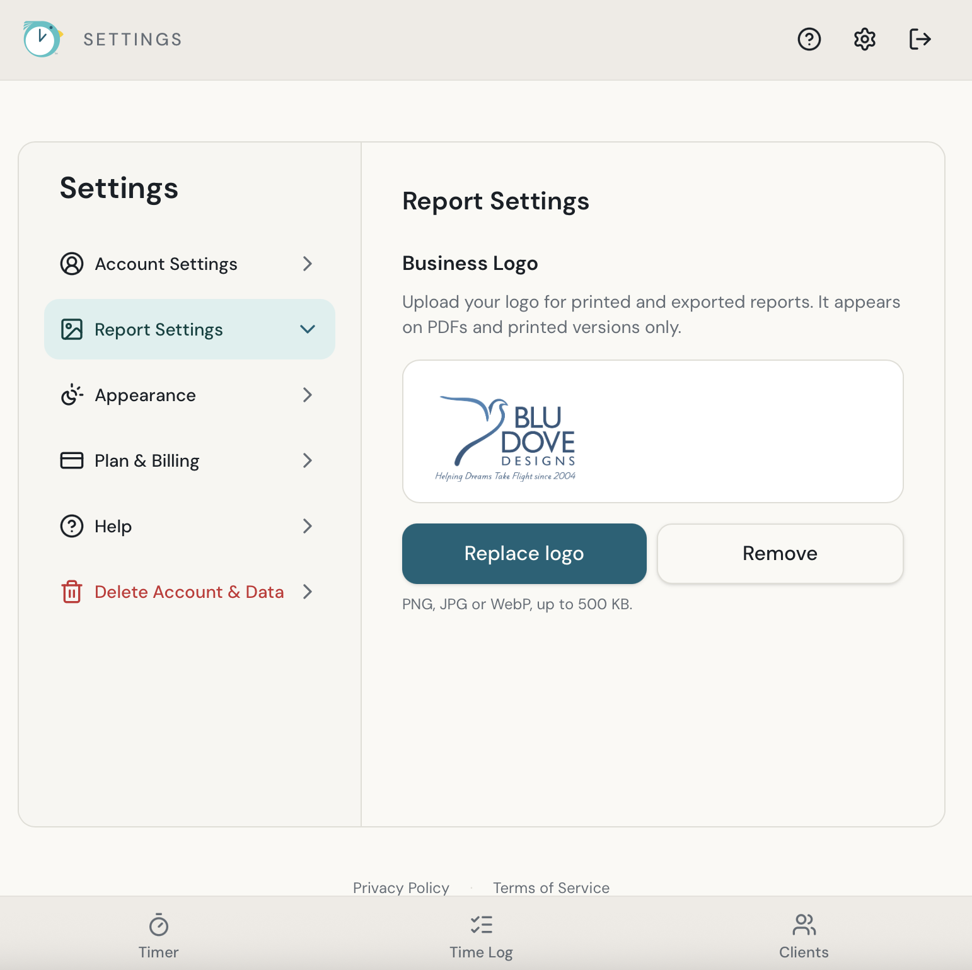Viewport: 972px width, 970px height.
Task: Expand the sidebar Help chevron
Action: click(x=308, y=526)
